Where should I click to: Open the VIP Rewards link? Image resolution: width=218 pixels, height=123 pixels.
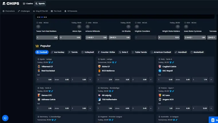[71, 11]
